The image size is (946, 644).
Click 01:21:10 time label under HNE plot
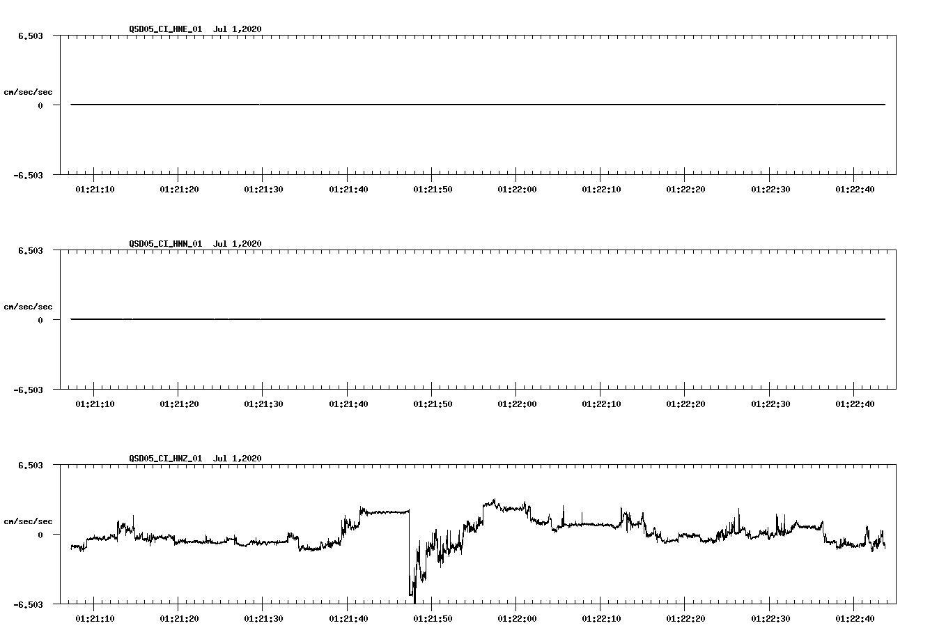94,190
